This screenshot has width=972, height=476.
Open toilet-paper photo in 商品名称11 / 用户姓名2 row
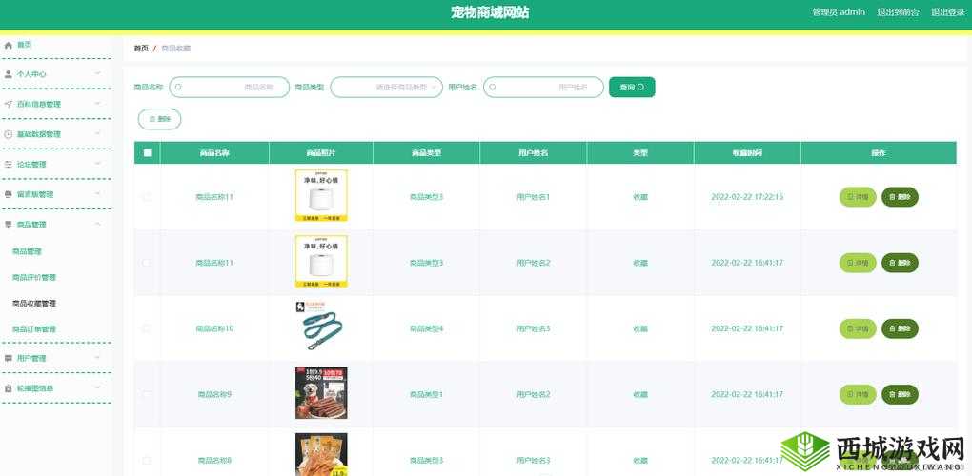pos(321,261)
